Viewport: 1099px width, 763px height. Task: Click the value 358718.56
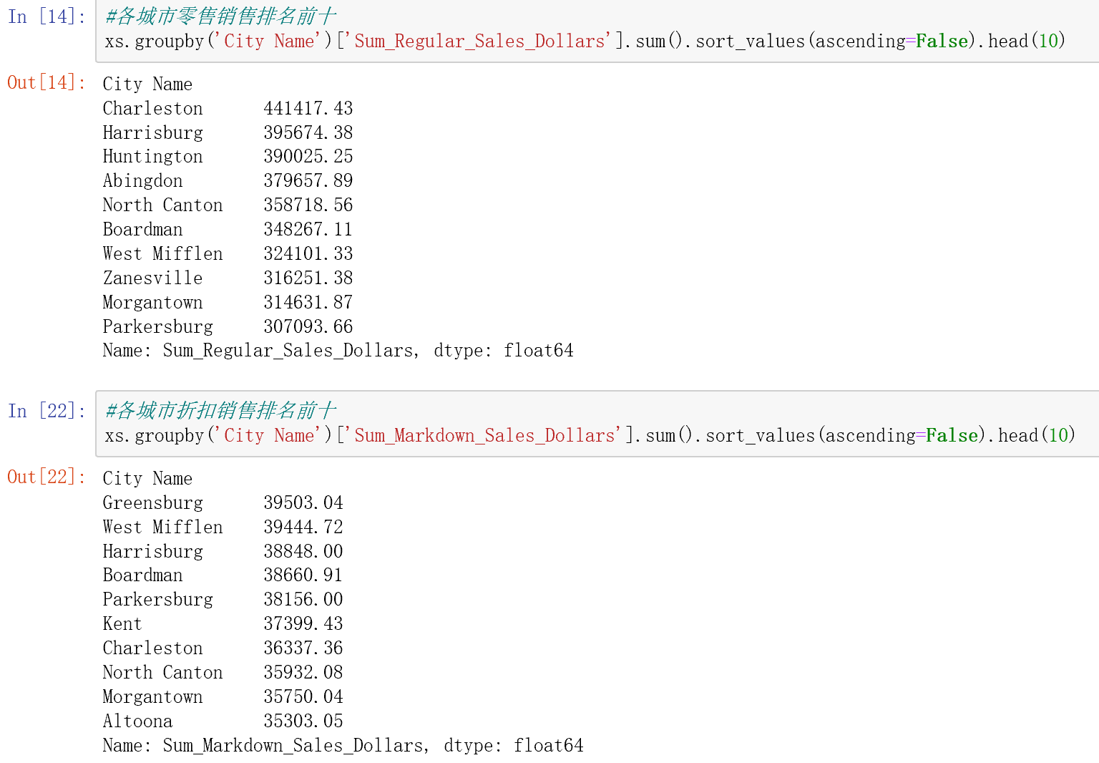tap(308, 205)
